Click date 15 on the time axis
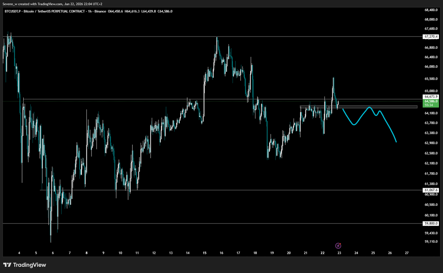This screenshot has height=273, width=443. 205,253
